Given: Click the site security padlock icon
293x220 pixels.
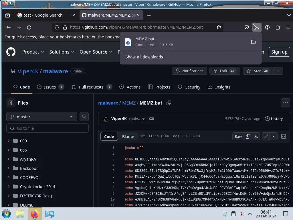Looking at the screenshot, I should 65,27.
